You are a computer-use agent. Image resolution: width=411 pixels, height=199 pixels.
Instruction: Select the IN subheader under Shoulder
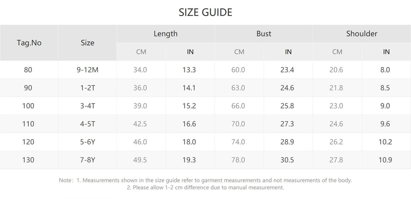[x=386, y=52]
